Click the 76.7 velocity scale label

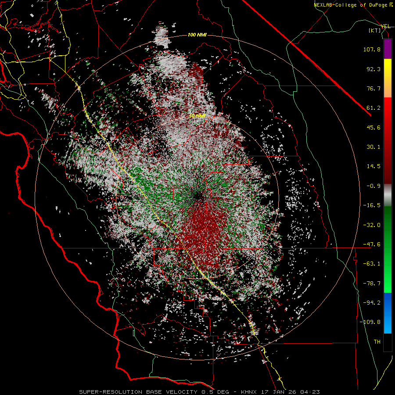coord(373,88)
